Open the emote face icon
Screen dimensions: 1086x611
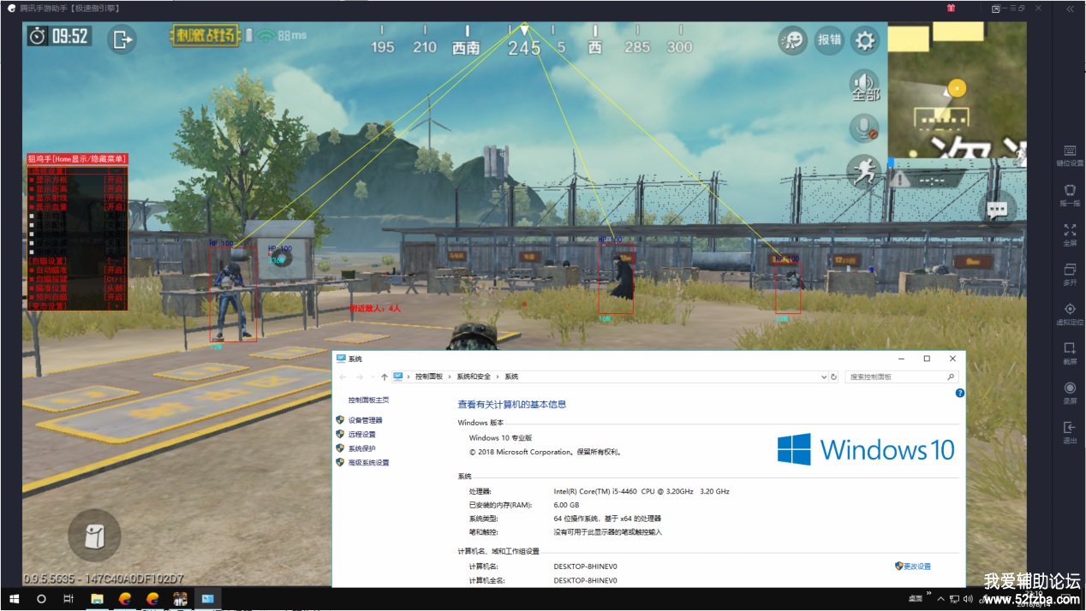[793, 40]
